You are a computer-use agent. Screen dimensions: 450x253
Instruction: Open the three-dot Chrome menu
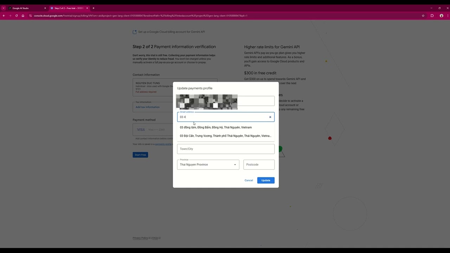(x=447, y=15)
